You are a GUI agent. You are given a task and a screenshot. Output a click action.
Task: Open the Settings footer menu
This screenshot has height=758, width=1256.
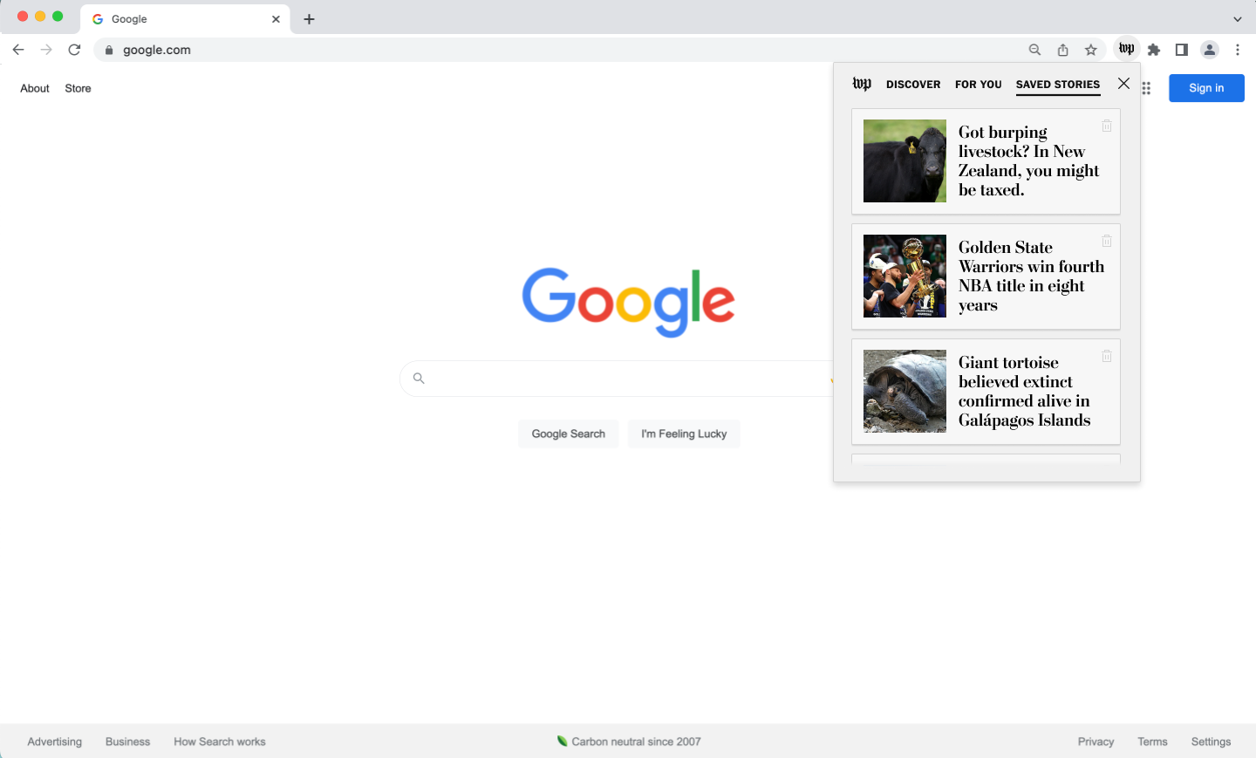1211,741
